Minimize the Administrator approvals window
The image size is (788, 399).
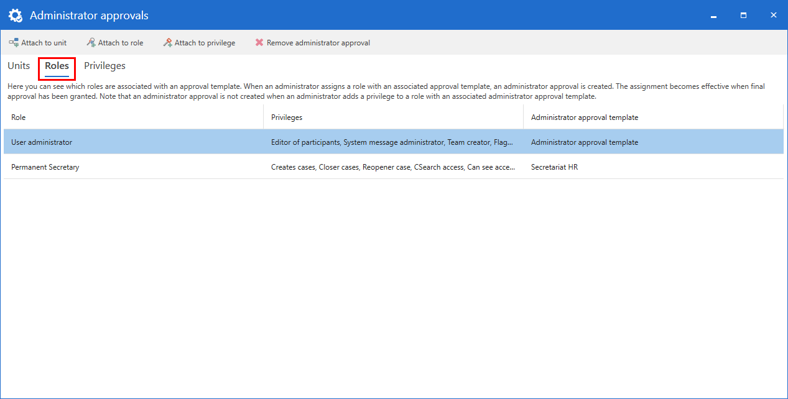point(713,16)
